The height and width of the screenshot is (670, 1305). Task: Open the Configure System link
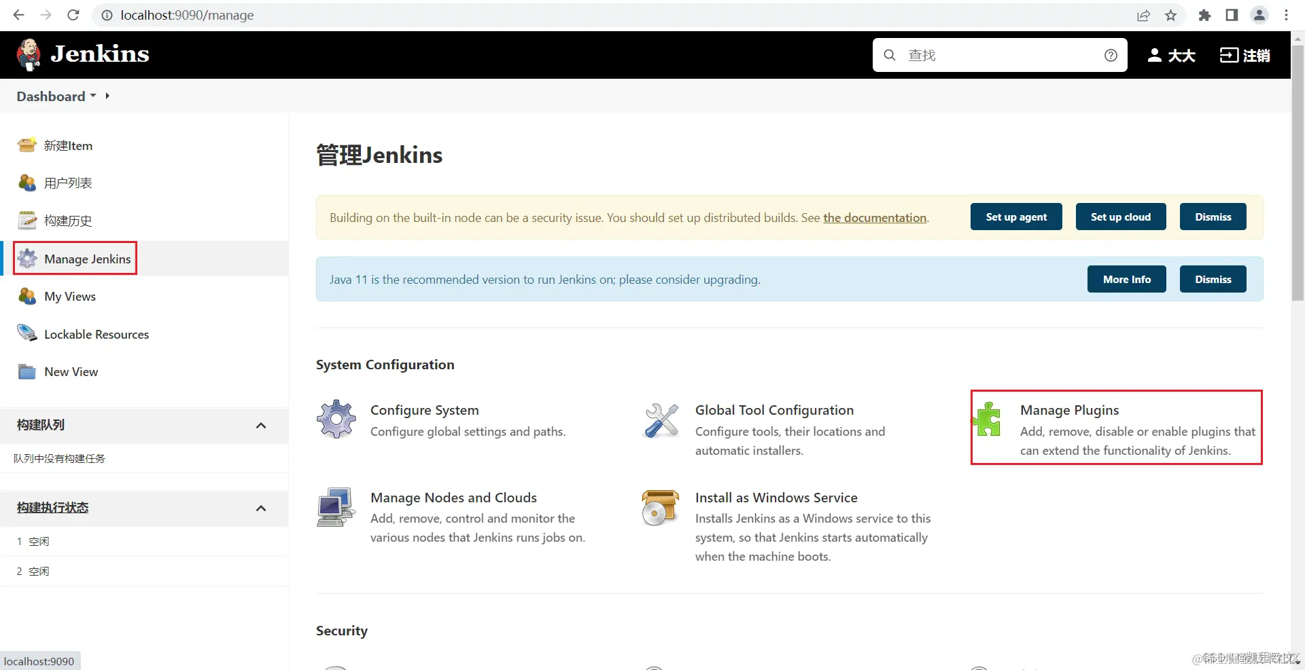[425, 410]
